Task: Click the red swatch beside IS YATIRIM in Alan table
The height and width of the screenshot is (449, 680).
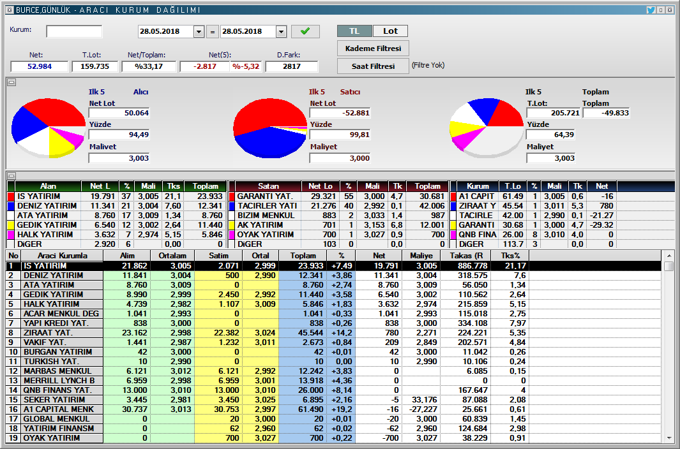Action: tap(11, 196)
